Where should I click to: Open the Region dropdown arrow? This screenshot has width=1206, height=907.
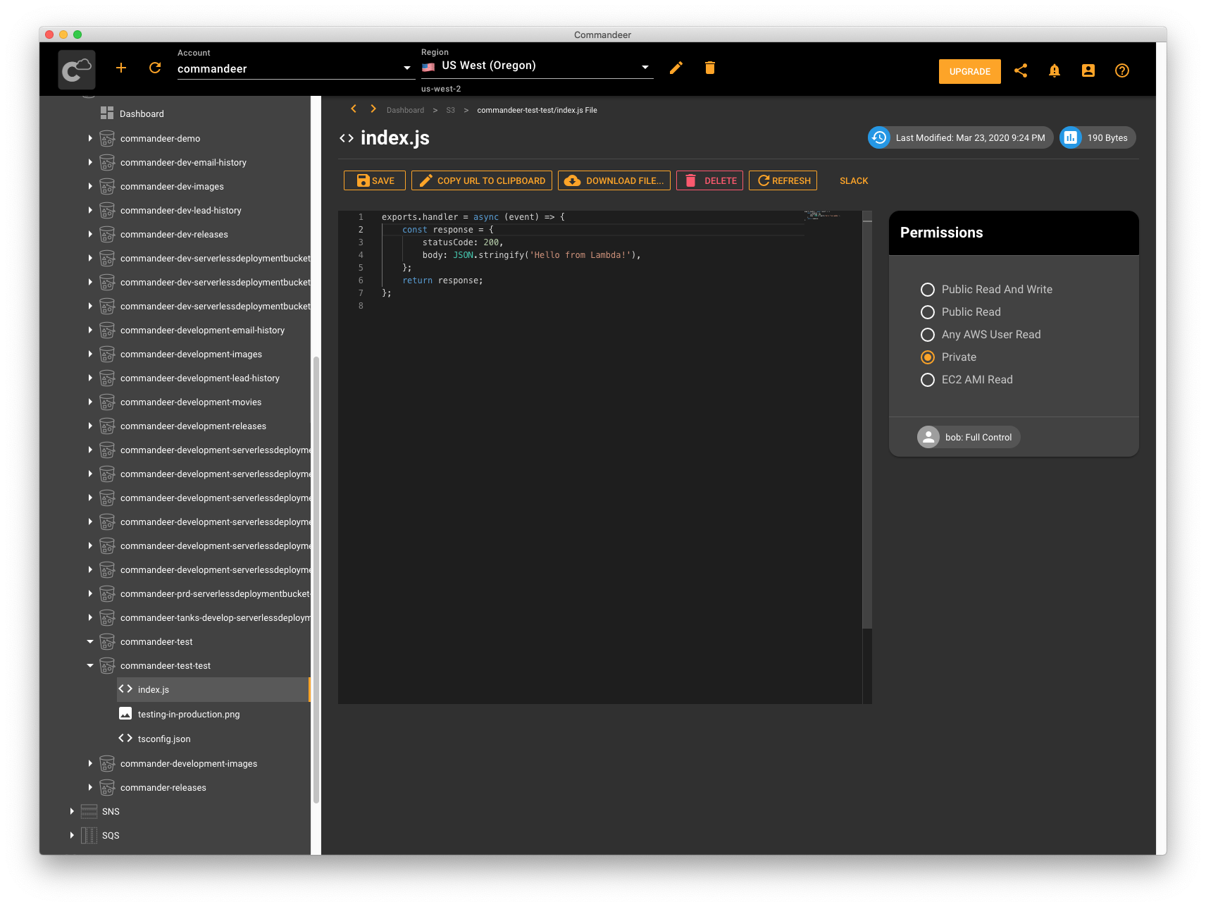tap(645, 67)
